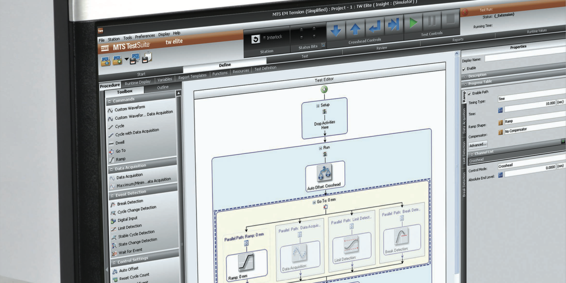Click the crosshead return arrow button
Viewport: 566px width, 283px height.
(375, 27)
